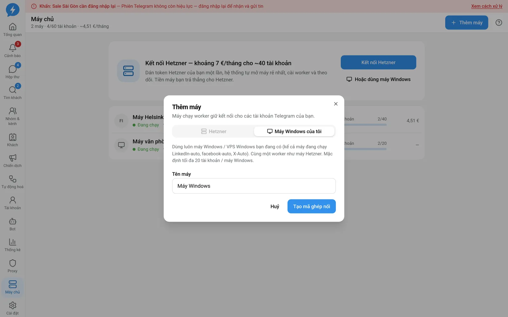Open Tổng quan in the sidebar
The width and height of the screenshot is (508, 317).
[x=12, y=30]
